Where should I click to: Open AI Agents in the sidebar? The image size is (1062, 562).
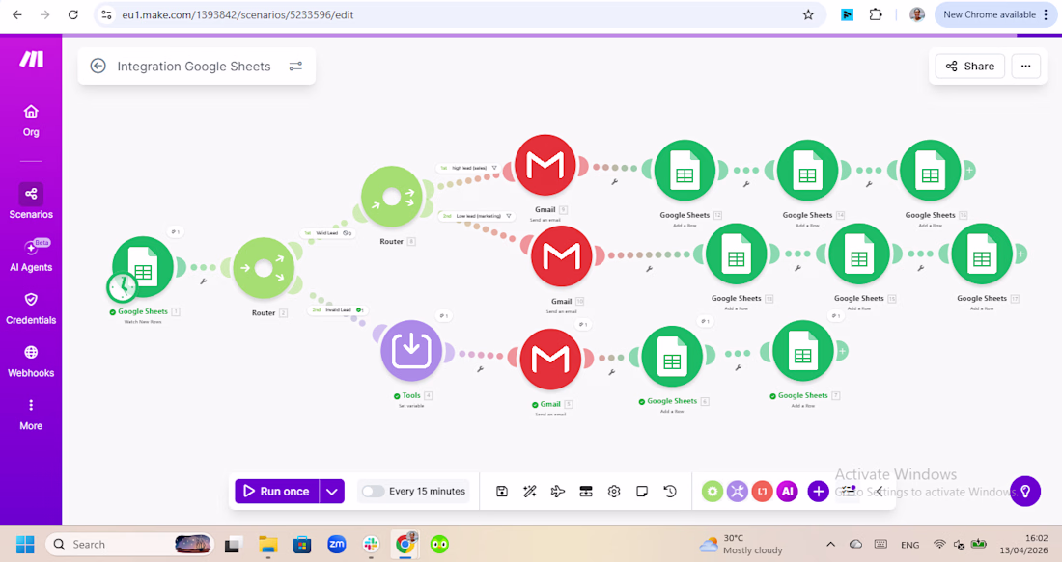31,254
